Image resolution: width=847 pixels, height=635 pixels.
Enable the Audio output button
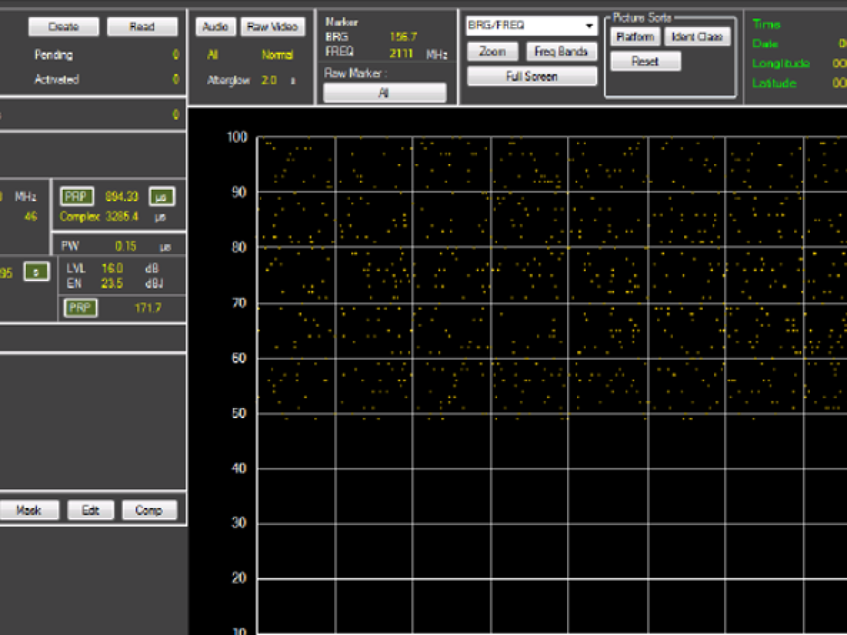point(215,26)
